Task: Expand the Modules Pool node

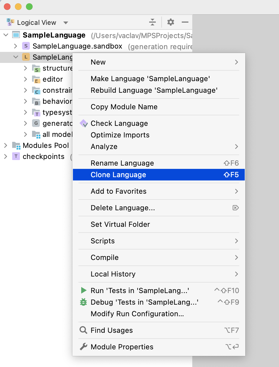Action: coord(6,145)
